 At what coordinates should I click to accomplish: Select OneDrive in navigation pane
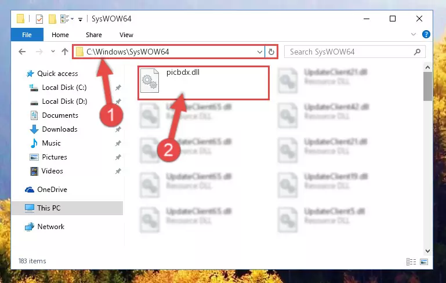click(x=52, y=190)
